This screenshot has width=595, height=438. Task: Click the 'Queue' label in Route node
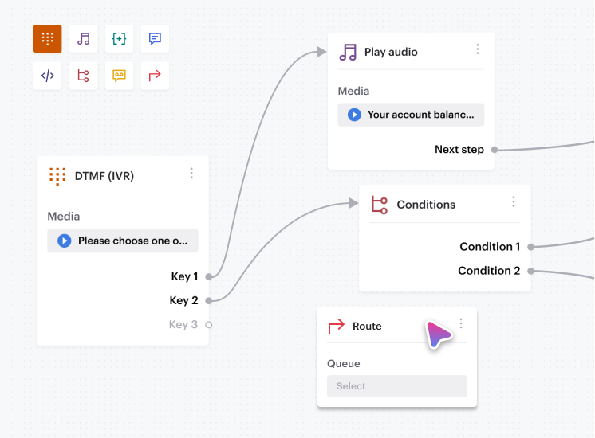point(344,364)
